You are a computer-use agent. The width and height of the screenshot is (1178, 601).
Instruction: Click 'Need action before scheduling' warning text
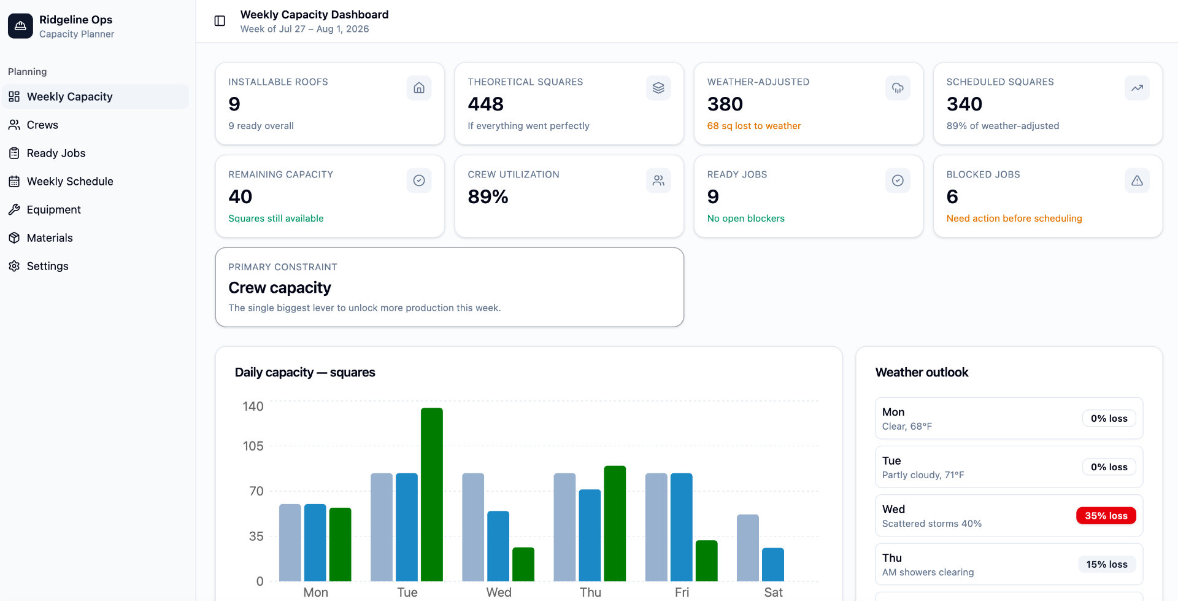[x=1014, y=219]
